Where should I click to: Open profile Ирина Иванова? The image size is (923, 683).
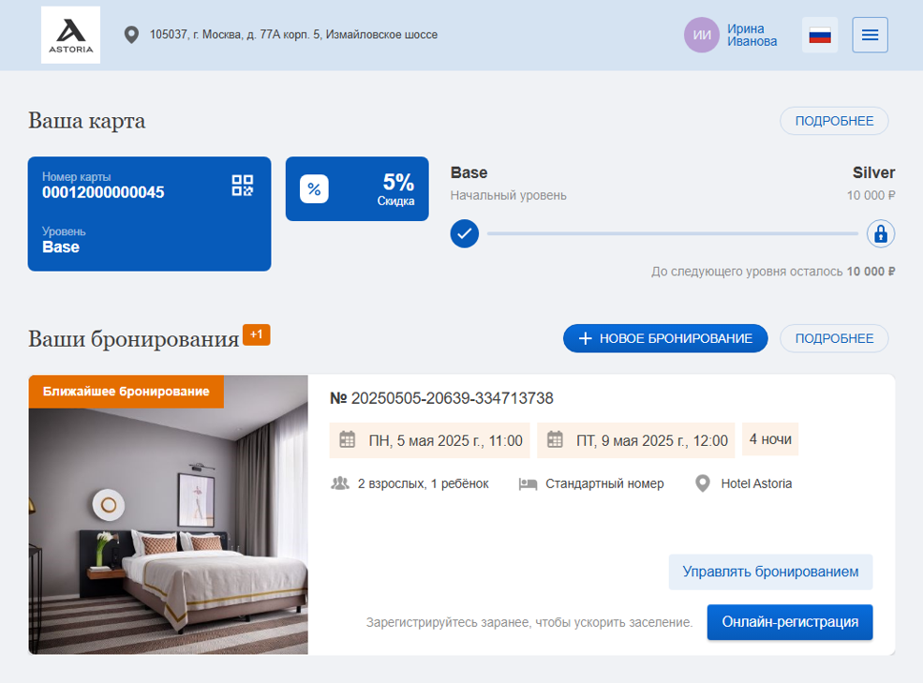pyautogui.click(x=752, y=35)
